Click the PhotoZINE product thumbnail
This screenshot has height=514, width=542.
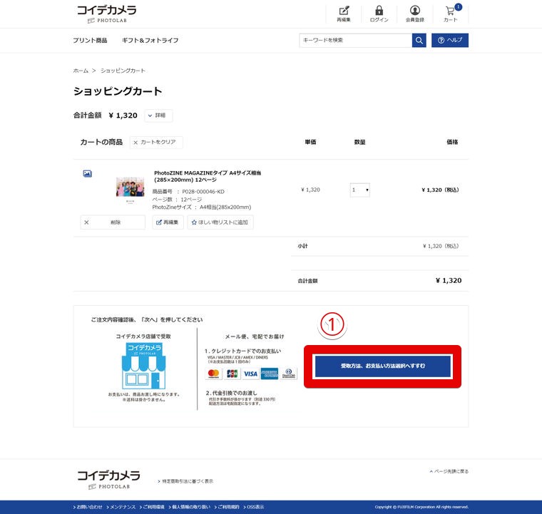point(131,190)
